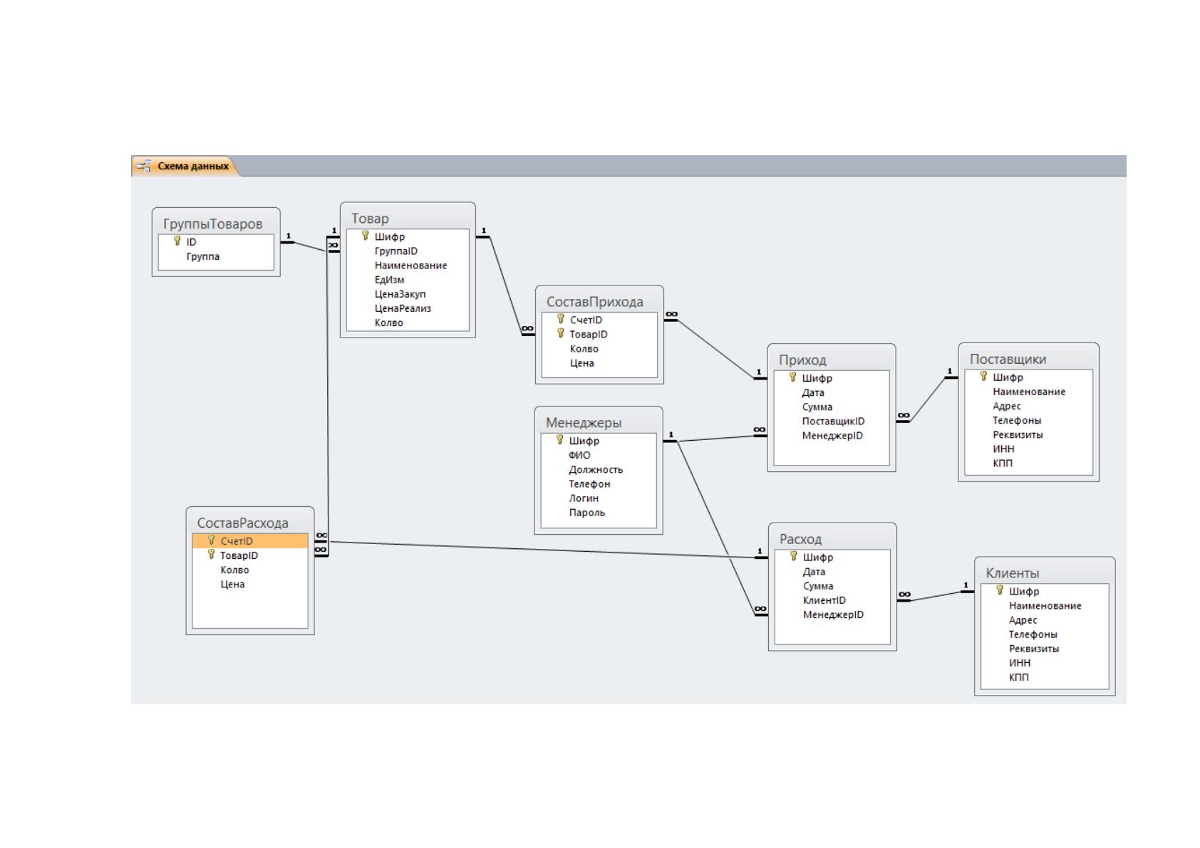This screenshot has height=848, width=1200.
Task: Click the key icon next to ID in ГруппыТоваров
Action: (x=177, y=241)
